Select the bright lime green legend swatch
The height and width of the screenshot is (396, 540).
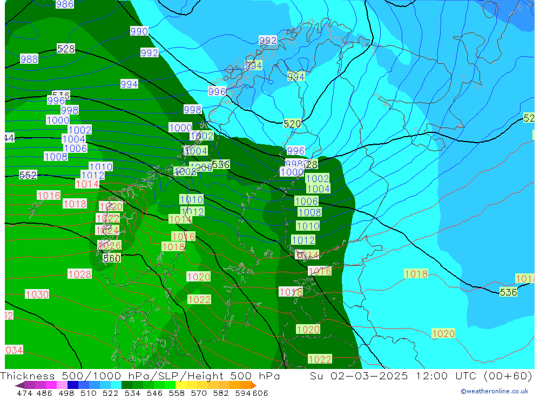(170, 385)
